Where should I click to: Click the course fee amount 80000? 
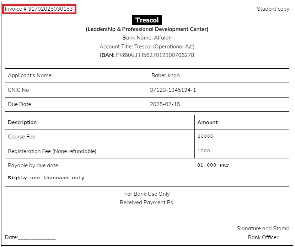[205, 136]
